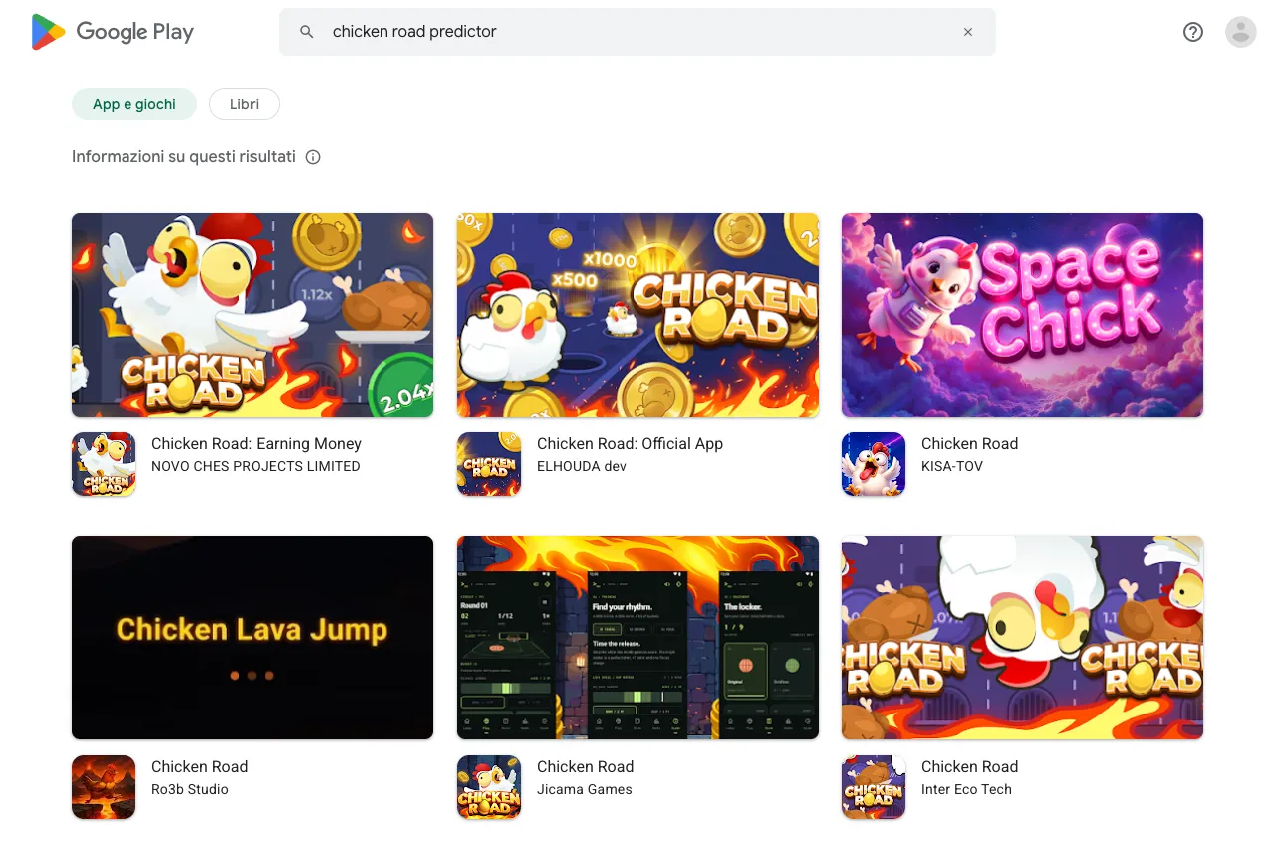The height and width of the screenshot is (857, 1275).
Task: Click the title Chicken Road: Official App
Action: coord(630,444)
